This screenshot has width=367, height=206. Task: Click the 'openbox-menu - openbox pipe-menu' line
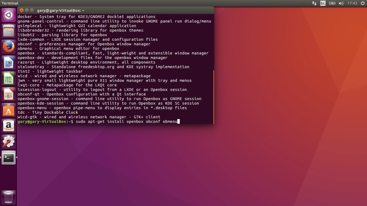pyautogui.click(x=102, y=108)
